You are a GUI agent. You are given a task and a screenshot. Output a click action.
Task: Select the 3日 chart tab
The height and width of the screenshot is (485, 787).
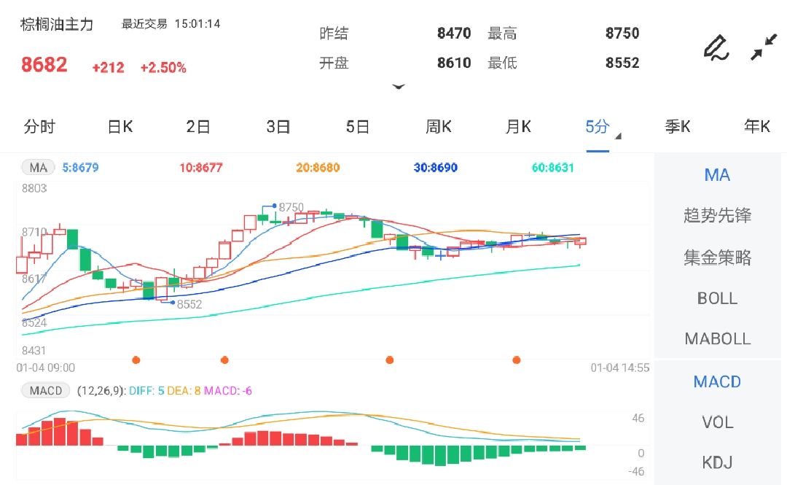pos(278,127)
